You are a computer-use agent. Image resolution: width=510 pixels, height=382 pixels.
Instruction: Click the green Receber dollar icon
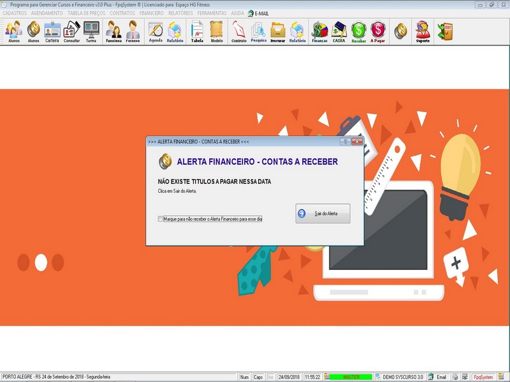pos(358,31)
